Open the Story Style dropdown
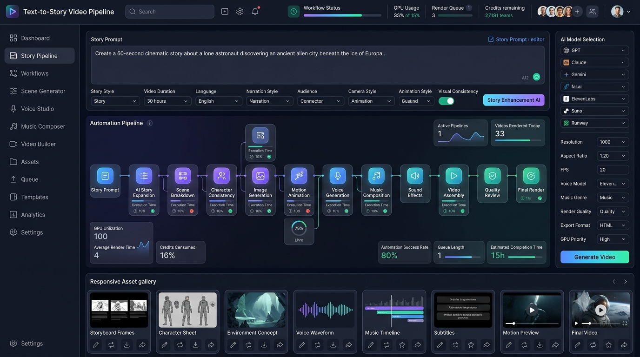The height and width of the screenshot is (357, 640). 115,101
